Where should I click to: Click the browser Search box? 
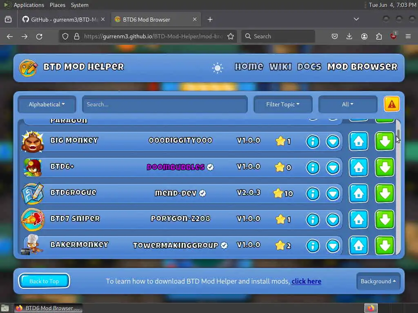click(x=278, y=36)
